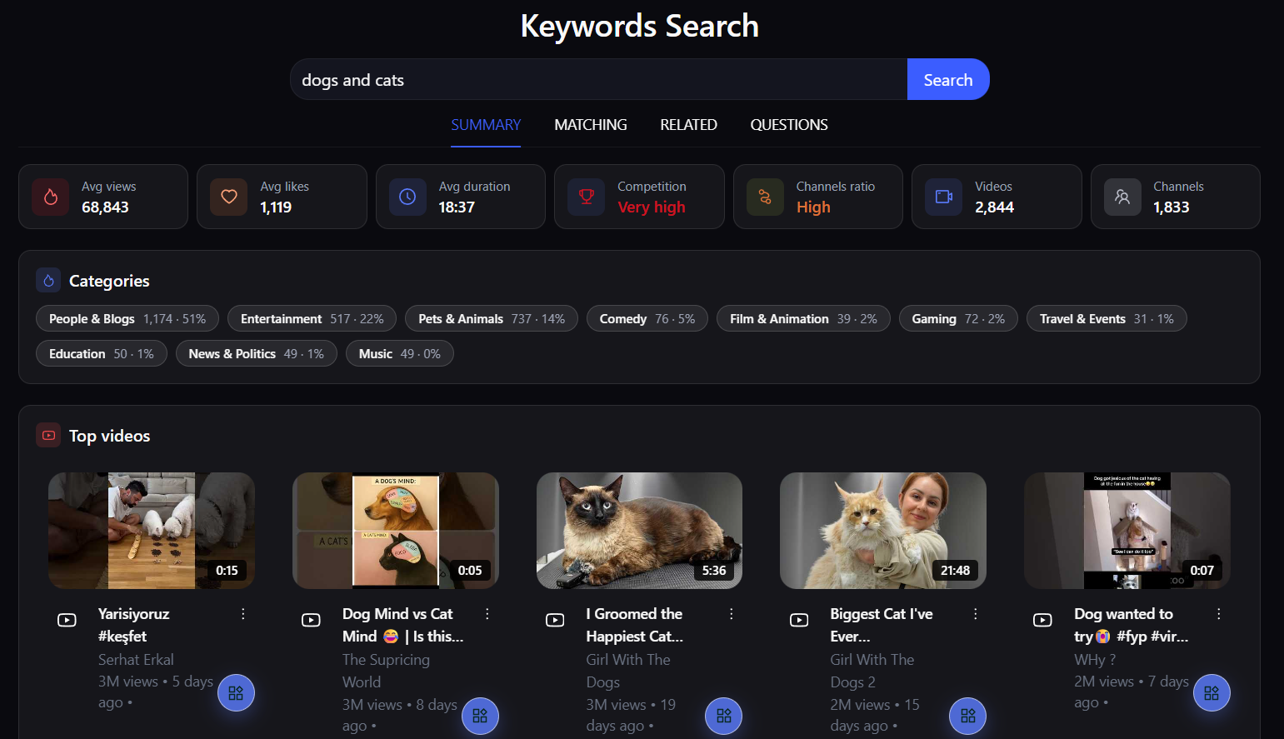Viewport: 1284px width, 739px height.
Task: Switch to the MATCHING tab
Action: point(591,125)
